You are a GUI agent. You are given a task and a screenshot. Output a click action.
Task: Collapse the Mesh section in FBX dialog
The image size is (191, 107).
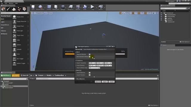(x=76, y=52)
